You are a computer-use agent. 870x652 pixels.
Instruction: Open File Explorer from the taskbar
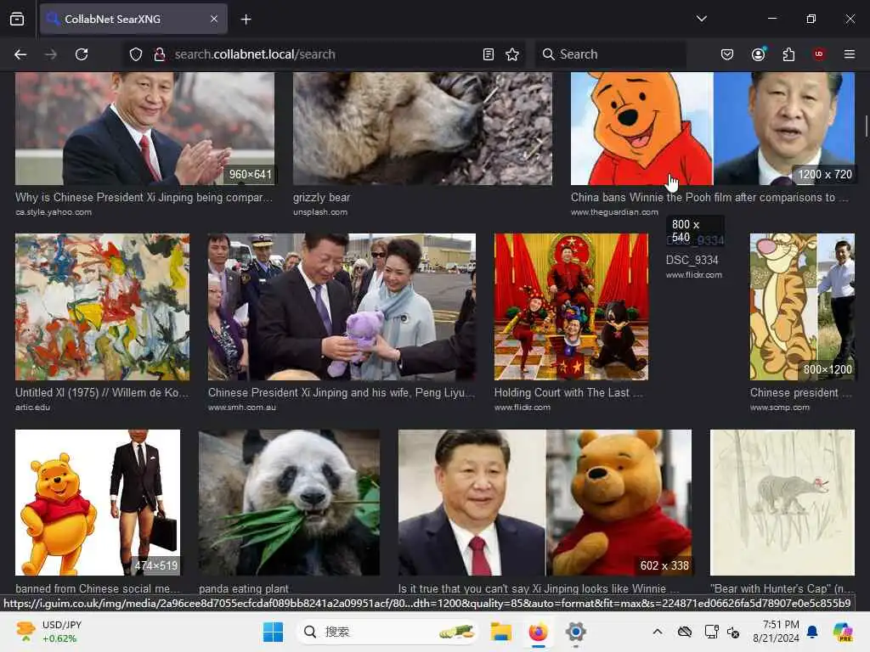(x=500, y=632)
